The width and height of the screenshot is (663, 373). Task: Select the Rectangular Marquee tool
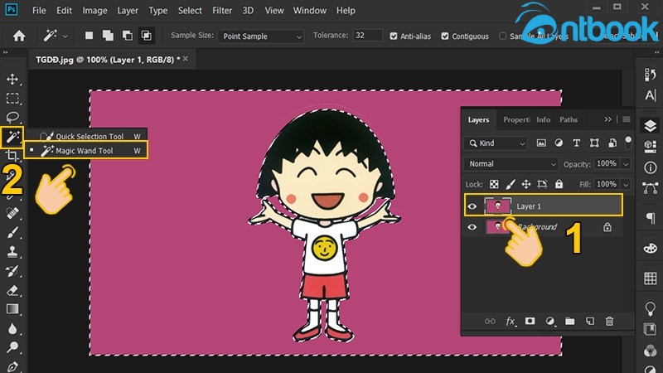pos(12,99)
